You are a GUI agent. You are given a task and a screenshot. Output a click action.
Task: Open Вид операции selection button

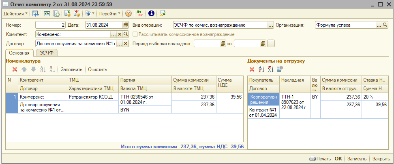[x=270, y=25]
